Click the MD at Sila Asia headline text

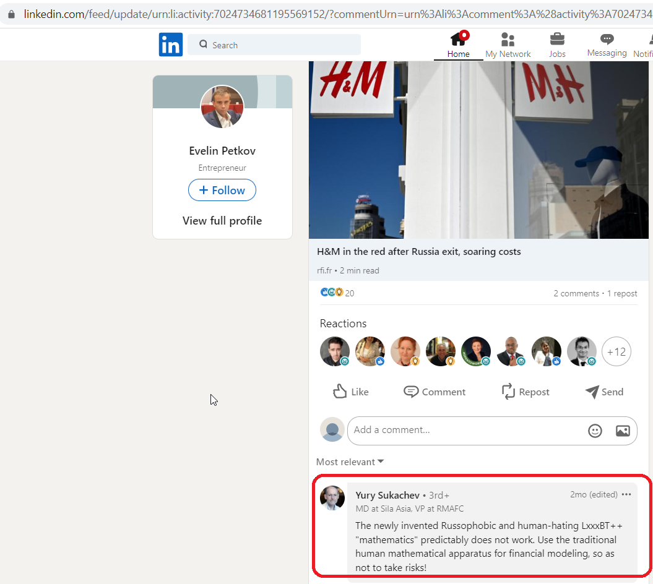(409, 509)
